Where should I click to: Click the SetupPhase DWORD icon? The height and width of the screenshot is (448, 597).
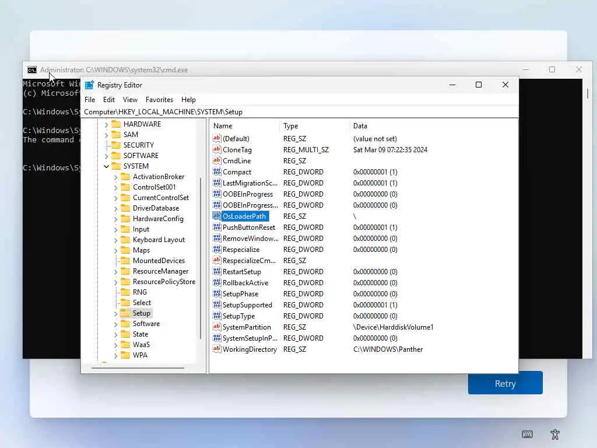click(x=217, y=293)
